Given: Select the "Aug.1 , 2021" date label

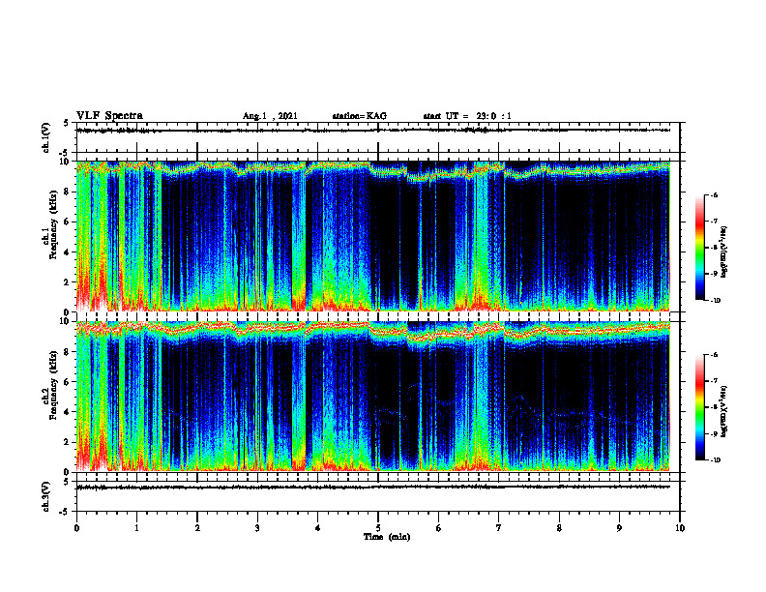Looking at the screenshot, I should (x=270, y=116).
